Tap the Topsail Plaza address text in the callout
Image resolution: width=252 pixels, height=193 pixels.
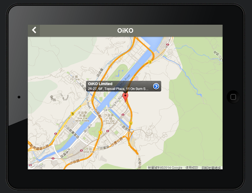(x=118, y=89)
